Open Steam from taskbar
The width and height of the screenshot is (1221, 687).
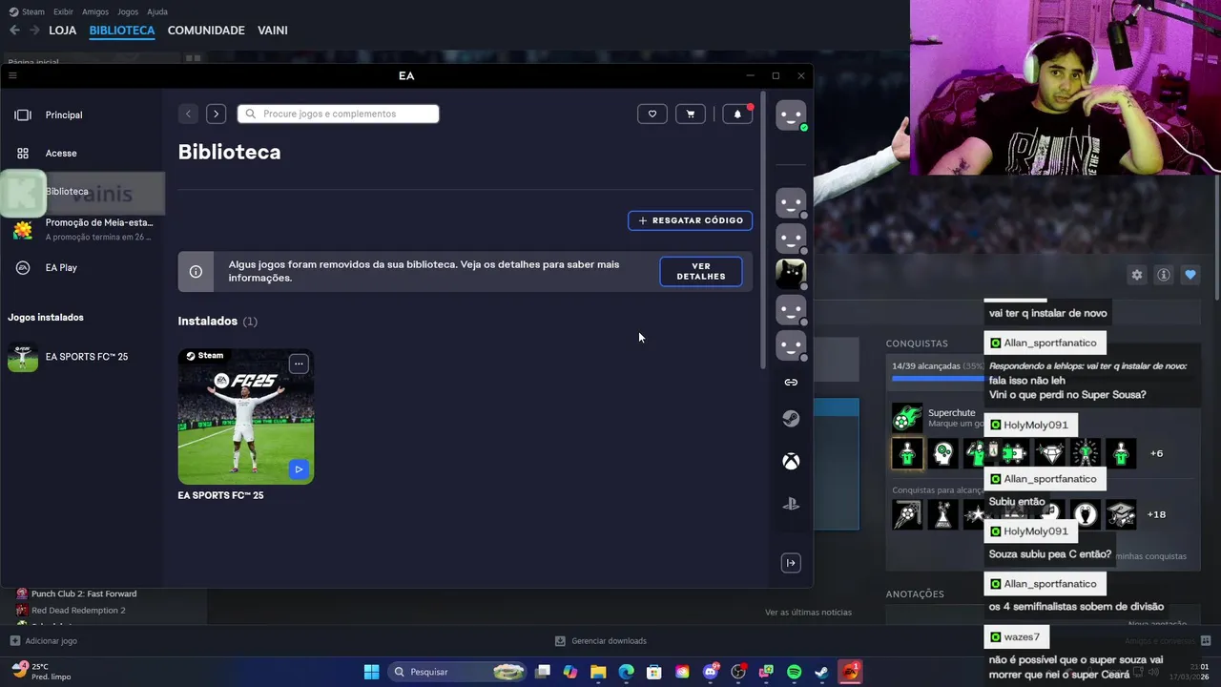pyautogui.click(x=821, y=672)
